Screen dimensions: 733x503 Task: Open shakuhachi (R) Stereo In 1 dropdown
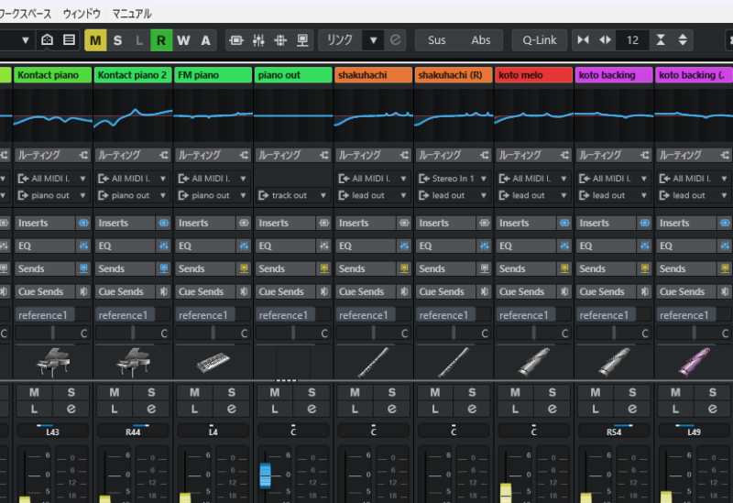click(x=453, y=179)
